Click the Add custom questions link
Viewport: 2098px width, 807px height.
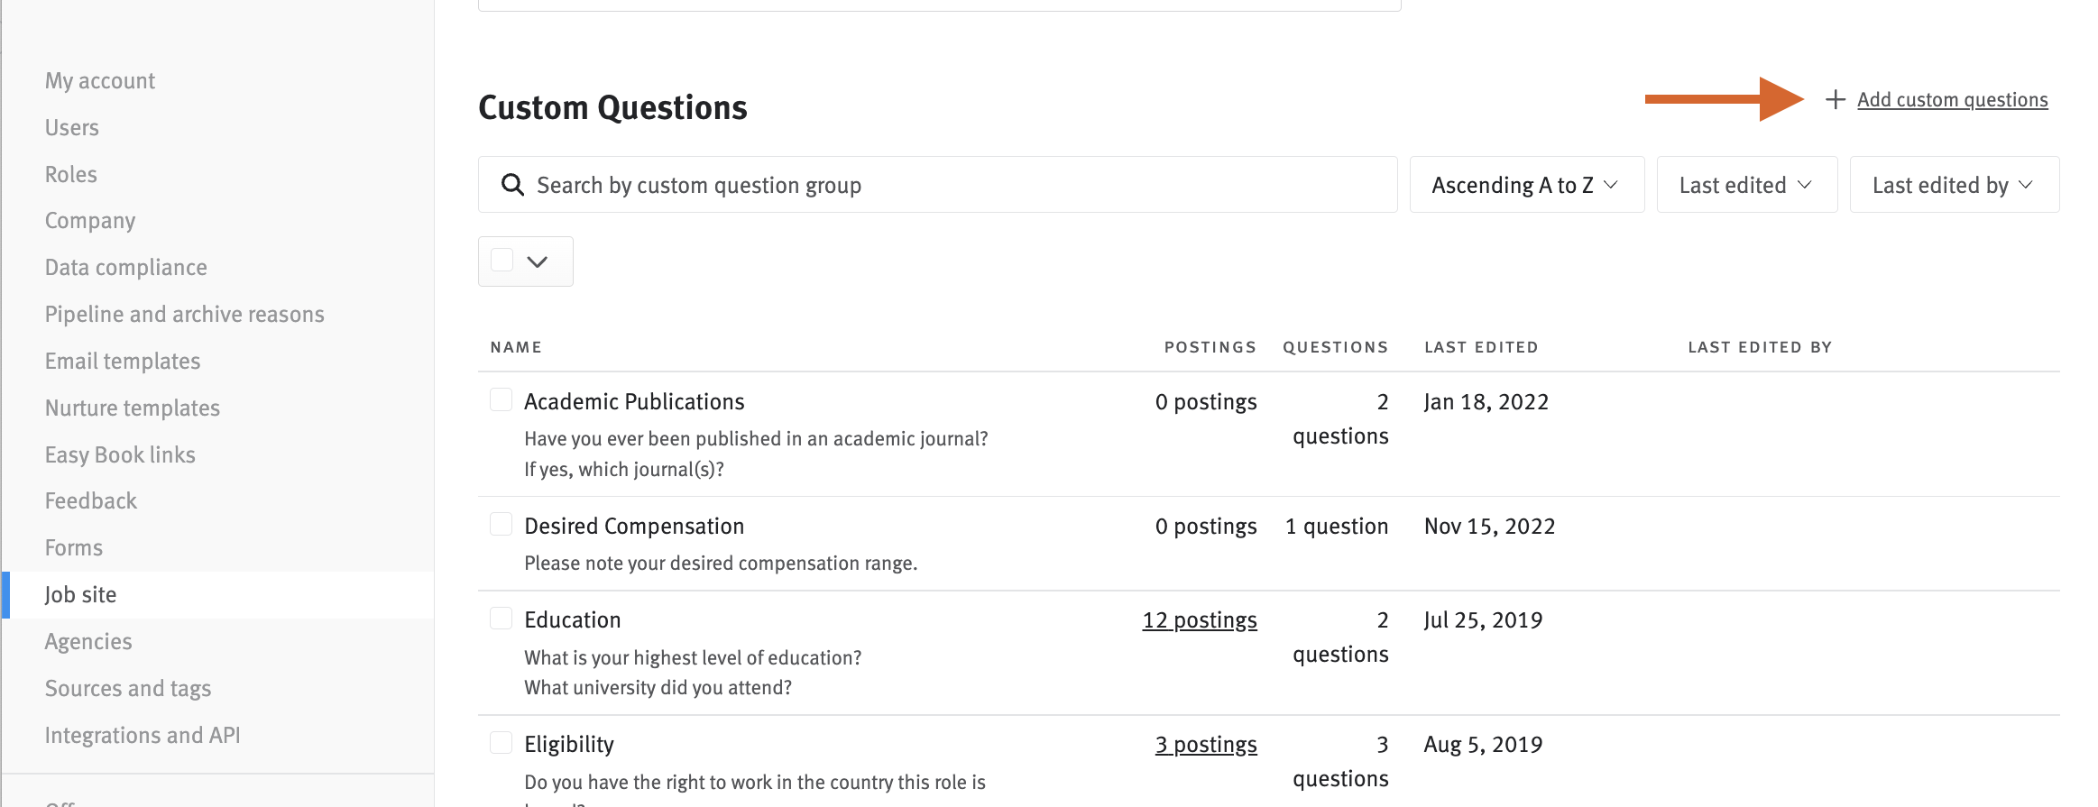(1952, 100)
